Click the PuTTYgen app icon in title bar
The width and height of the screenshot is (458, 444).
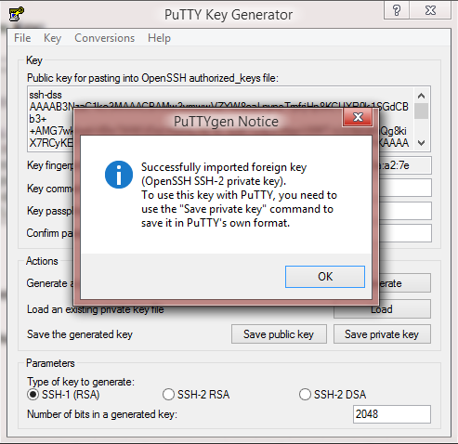(17, 14)
